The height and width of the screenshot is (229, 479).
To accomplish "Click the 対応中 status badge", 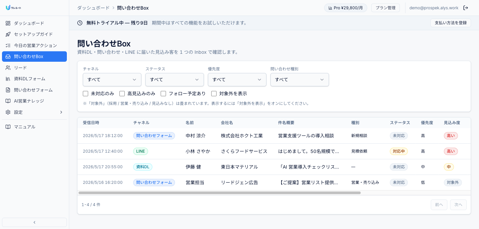I will [399, 151].
